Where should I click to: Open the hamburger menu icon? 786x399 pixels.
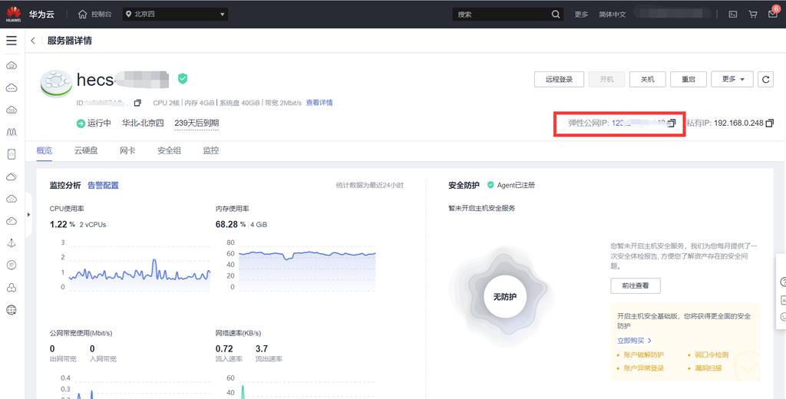(x=11, y=41)
